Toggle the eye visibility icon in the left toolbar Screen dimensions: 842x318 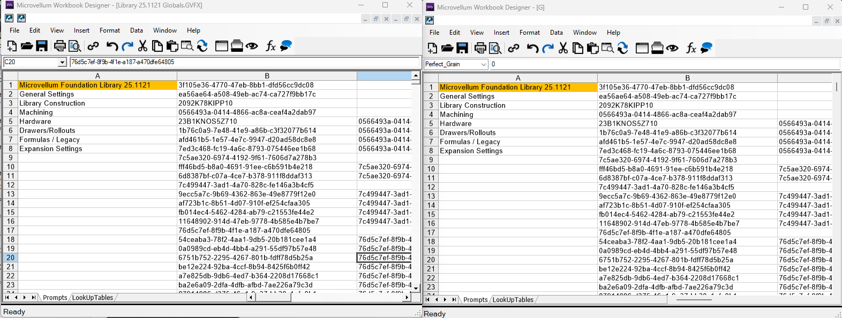click(252, 46)
